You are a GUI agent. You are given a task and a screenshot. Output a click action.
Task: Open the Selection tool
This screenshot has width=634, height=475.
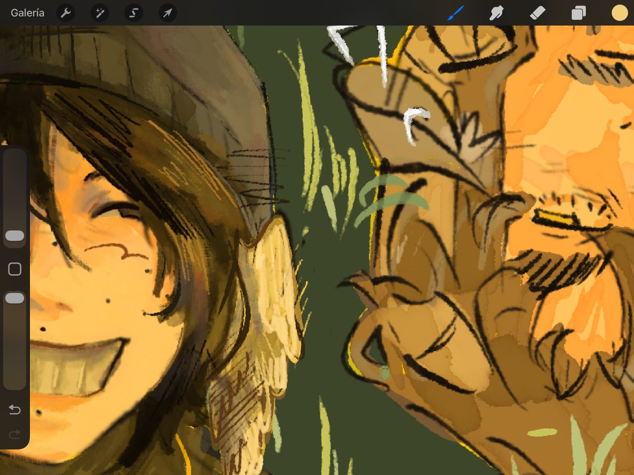coord(134,13)
